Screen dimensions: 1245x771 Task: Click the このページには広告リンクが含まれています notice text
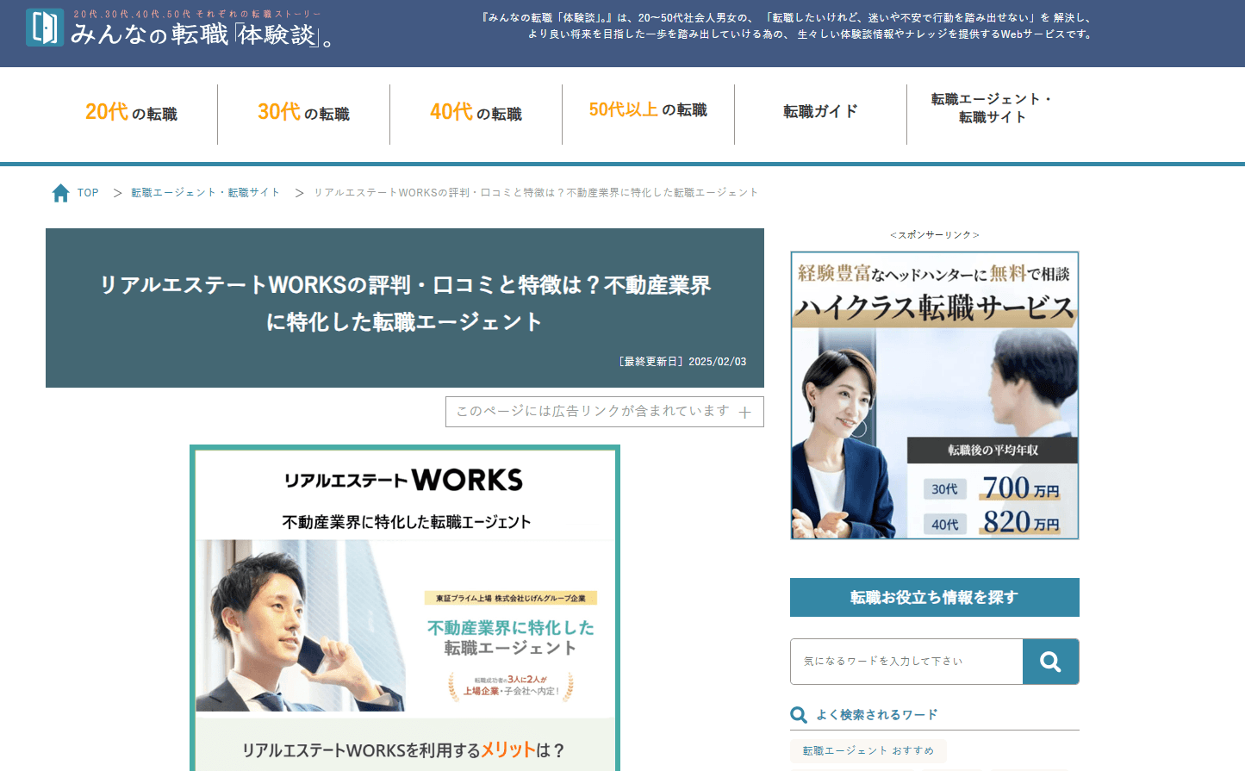[593, 412]
